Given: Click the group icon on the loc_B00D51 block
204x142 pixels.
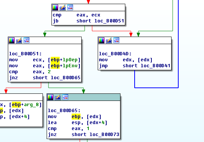Looking at the screenshot, I should click(26, 40).
